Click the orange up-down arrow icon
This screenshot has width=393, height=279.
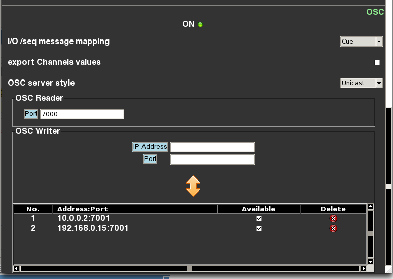click(193, 186)
